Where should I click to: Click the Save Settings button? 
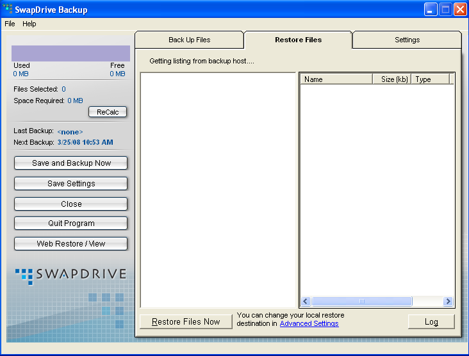pos(71,183)
